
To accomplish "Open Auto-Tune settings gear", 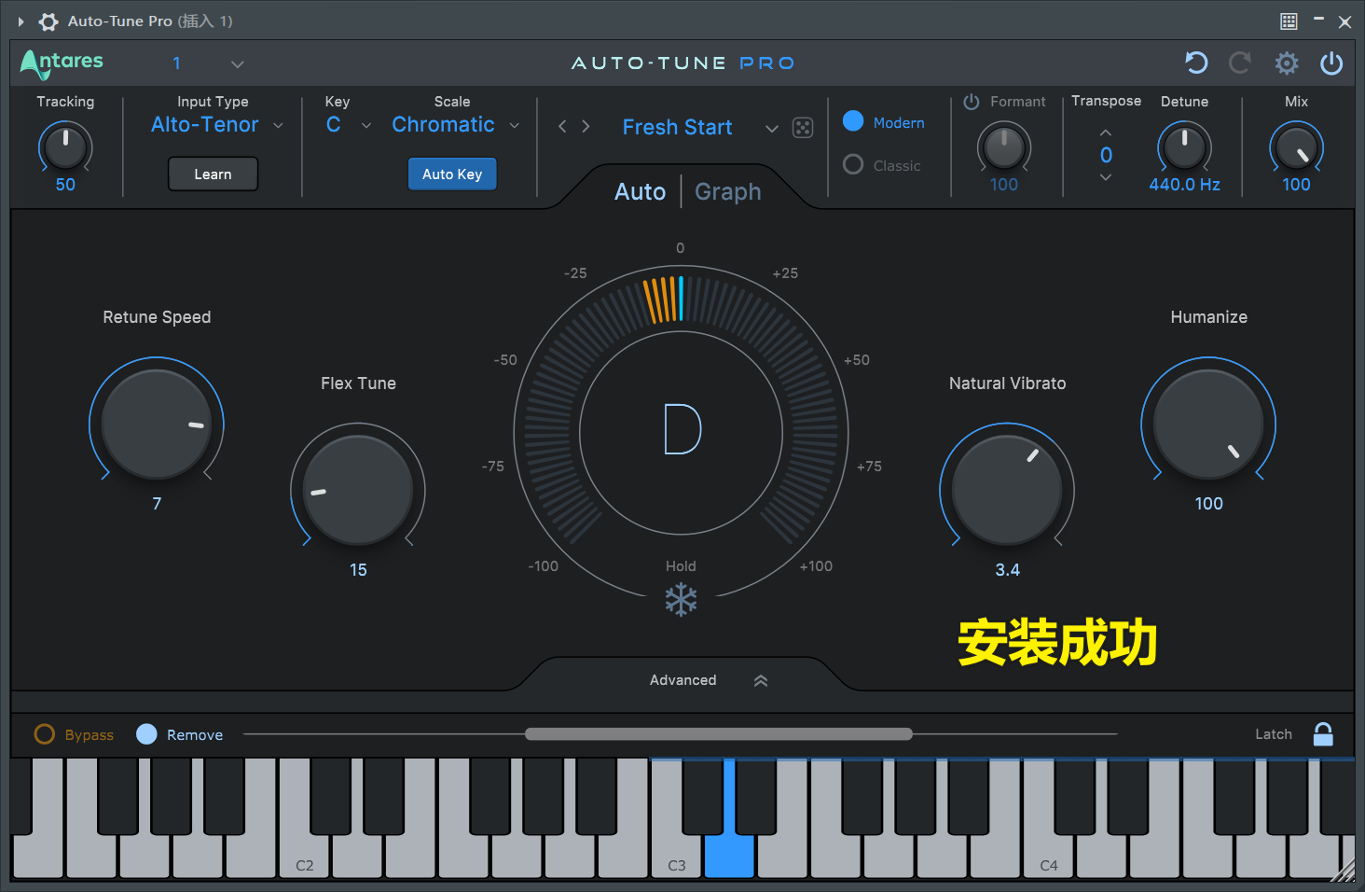I will (1287, 63).
